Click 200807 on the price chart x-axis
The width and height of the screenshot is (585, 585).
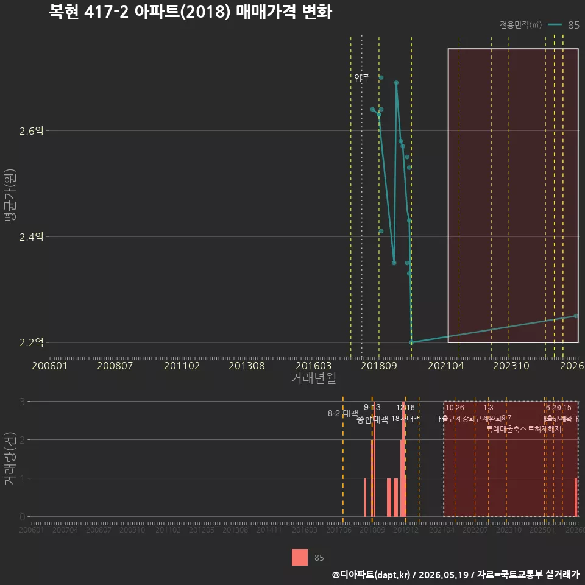click(115, 366)
